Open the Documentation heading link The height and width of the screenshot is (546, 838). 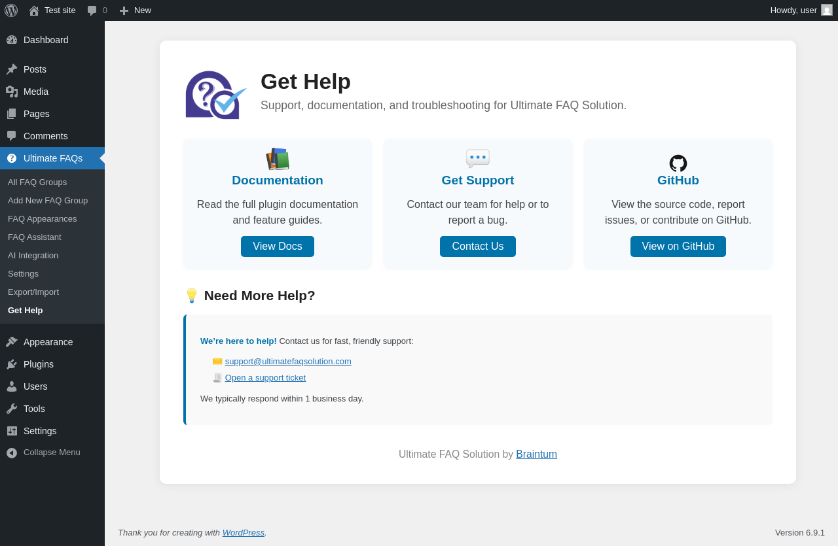[x=278, y=180]
